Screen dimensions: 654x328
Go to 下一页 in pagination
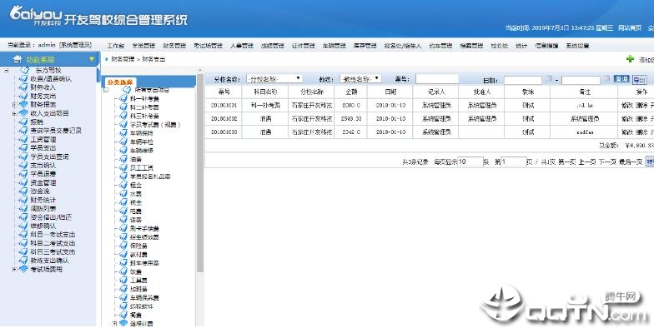607,162
